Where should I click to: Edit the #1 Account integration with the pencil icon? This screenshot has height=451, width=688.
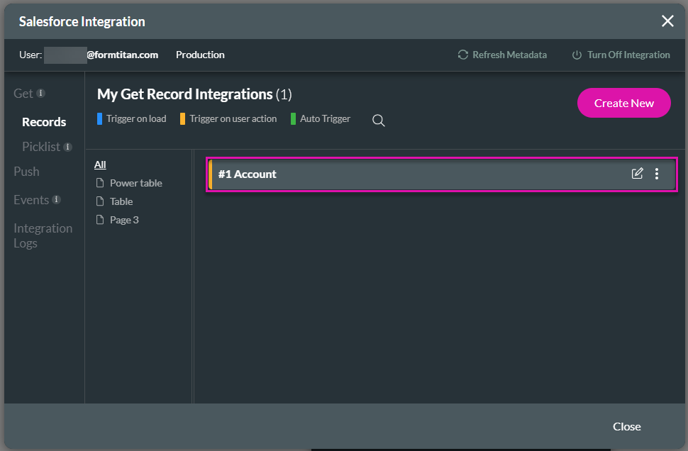(638, 173)
